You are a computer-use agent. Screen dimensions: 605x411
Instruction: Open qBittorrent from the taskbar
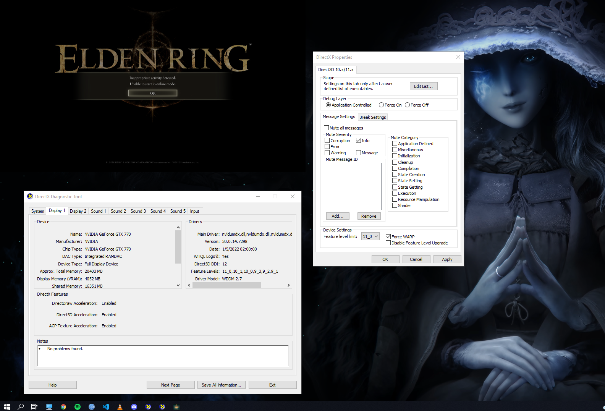[x=92, y=407]
